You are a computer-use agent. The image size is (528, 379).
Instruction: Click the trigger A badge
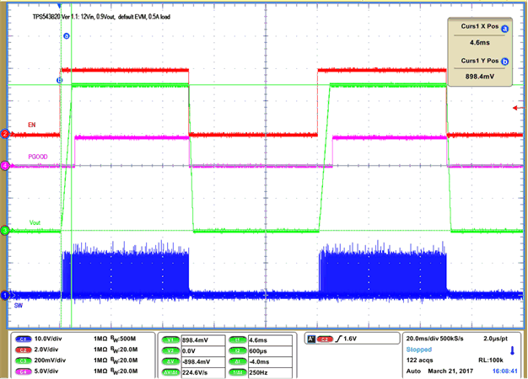[311, 339]
